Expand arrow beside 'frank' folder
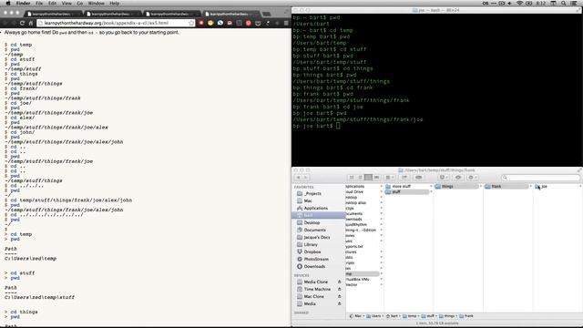Screen dimensions: 583x328 click(530, 186)
